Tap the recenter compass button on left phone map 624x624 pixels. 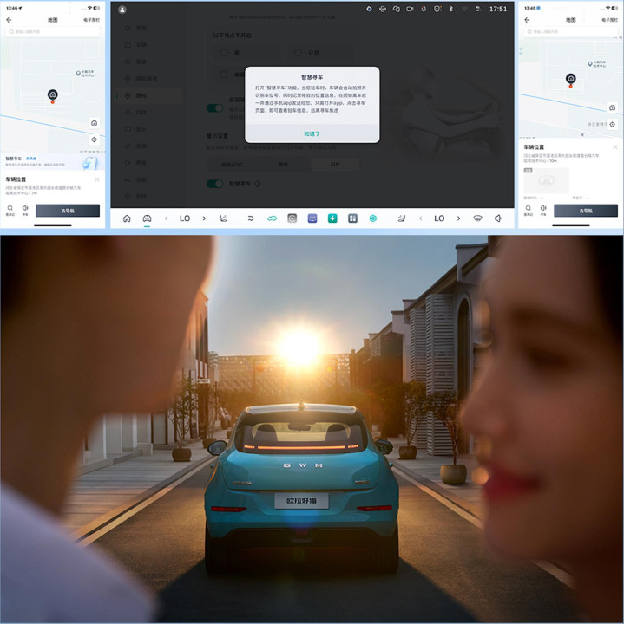pos(94,140)
